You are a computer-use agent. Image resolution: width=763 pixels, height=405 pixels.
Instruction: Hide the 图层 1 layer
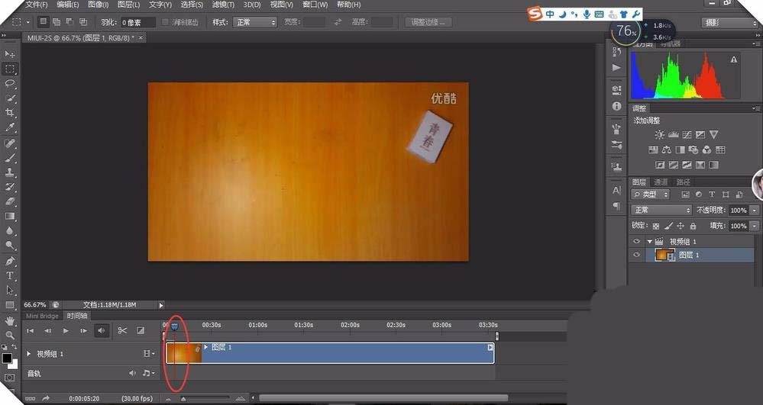point(636,255)
